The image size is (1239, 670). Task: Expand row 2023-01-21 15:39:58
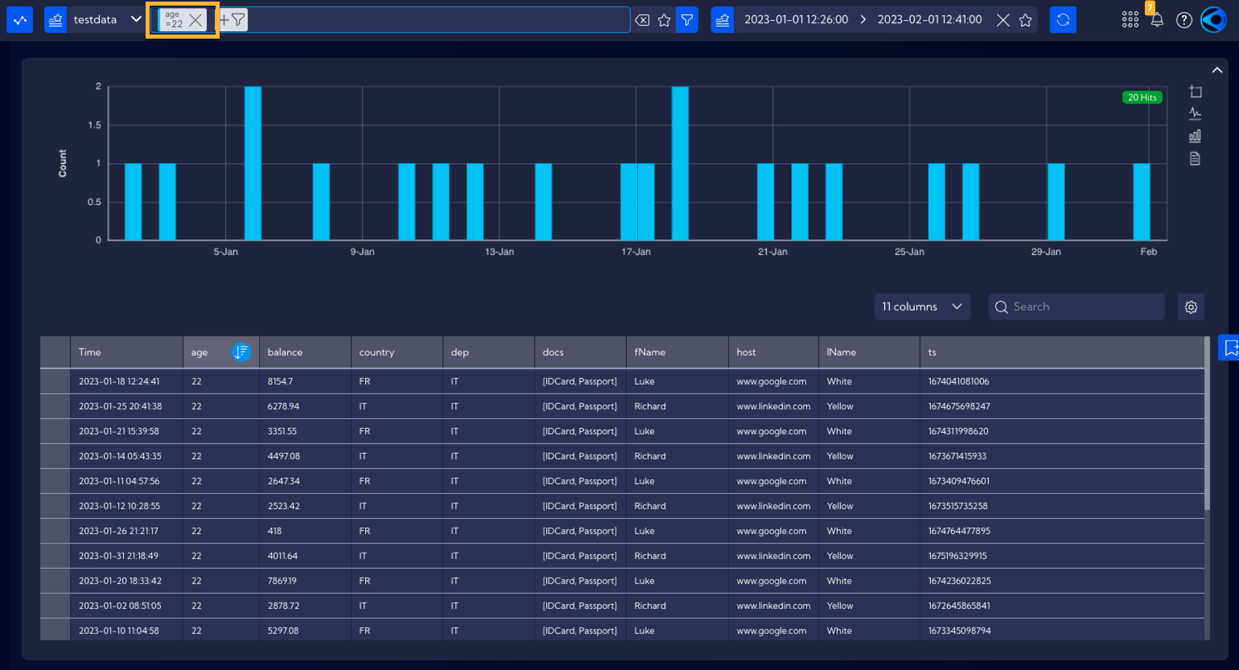point(56,432)
